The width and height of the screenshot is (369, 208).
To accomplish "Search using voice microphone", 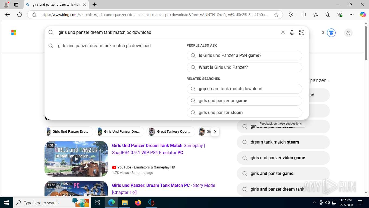I will point(292,32).
